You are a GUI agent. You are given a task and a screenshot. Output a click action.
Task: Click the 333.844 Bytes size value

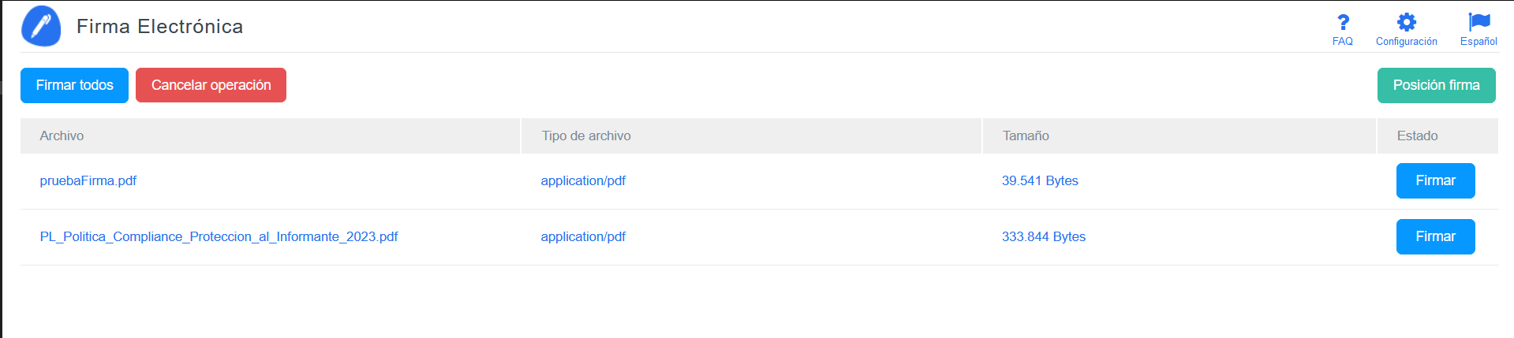[1044, 236]
